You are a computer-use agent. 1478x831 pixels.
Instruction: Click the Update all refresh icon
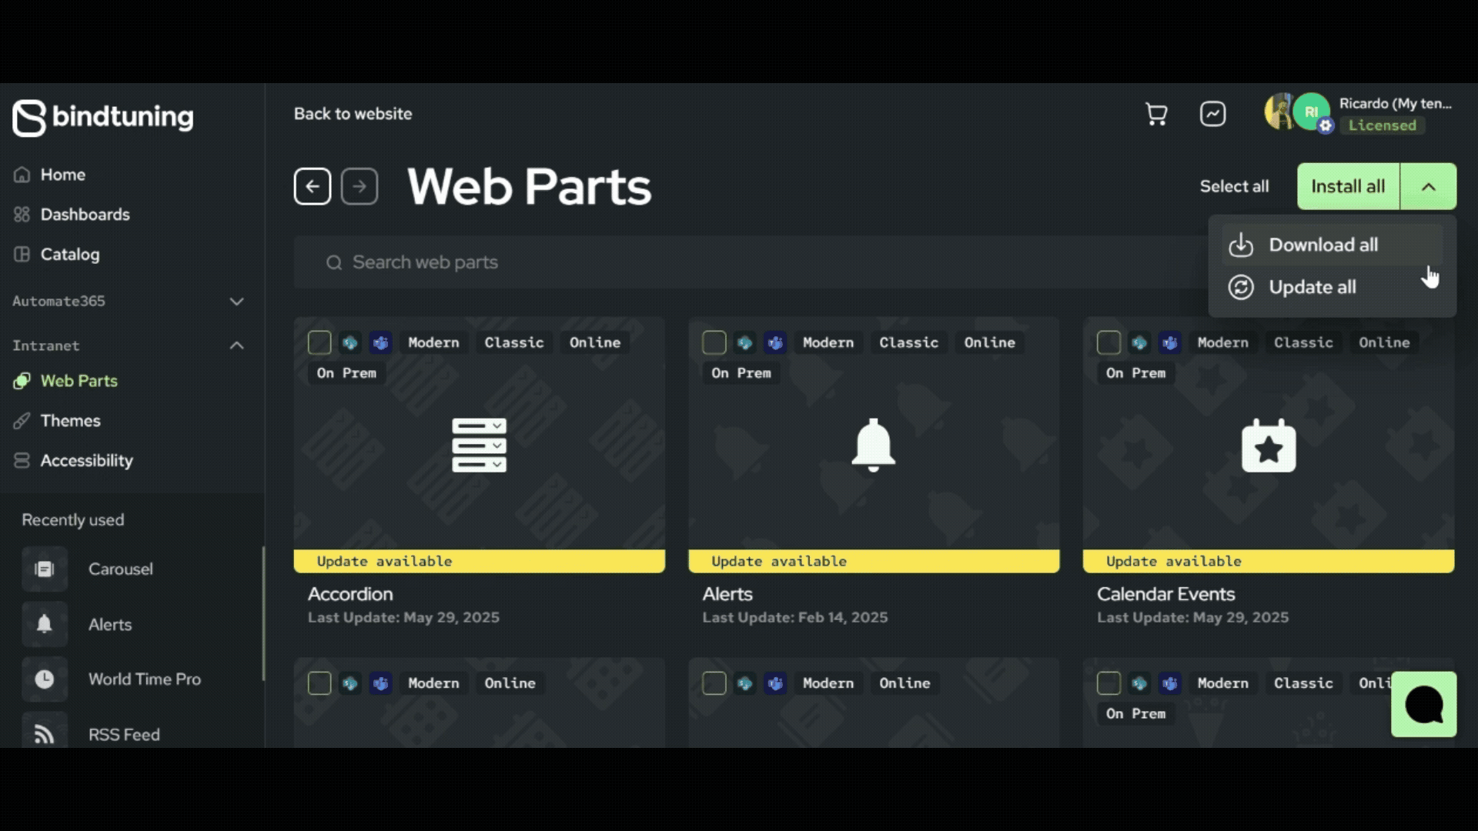click(x=1241, y=287)
